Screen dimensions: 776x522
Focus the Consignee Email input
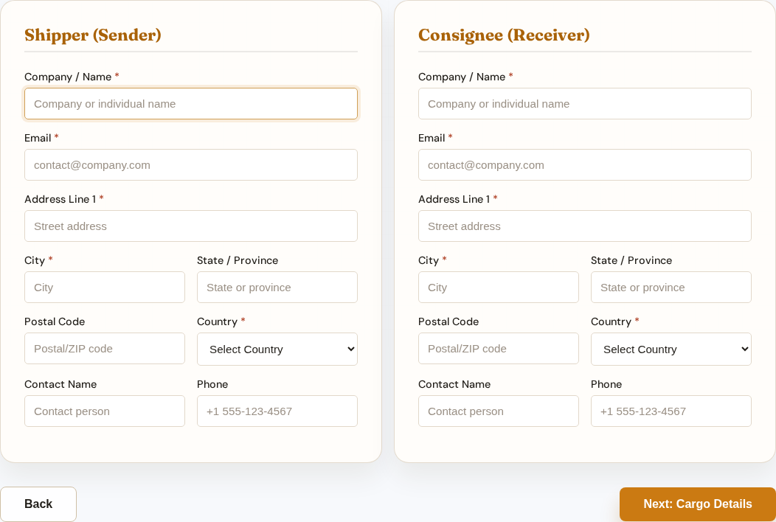coord(584,164)
